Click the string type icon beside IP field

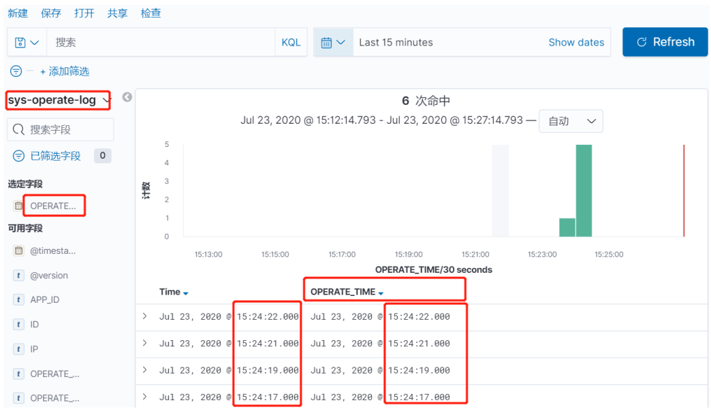pyautogui.click(x=18, y=348)
